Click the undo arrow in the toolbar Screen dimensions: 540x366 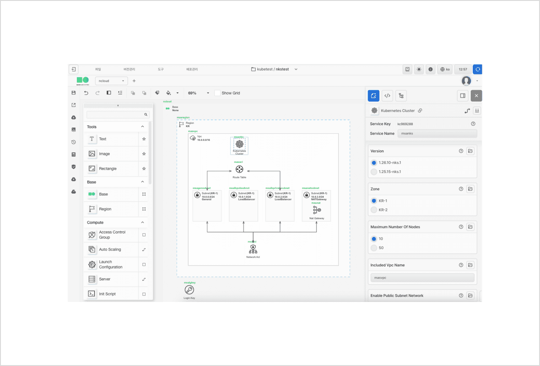click(x=86, y=93)
